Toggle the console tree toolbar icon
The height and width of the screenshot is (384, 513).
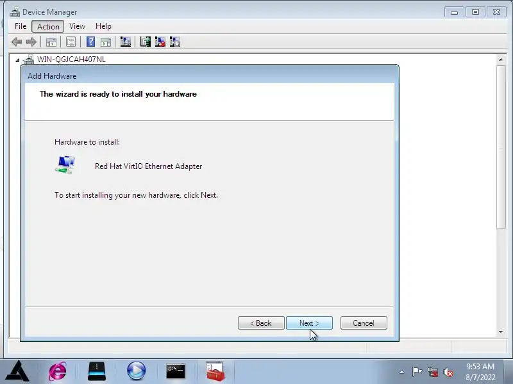[51, 42]
